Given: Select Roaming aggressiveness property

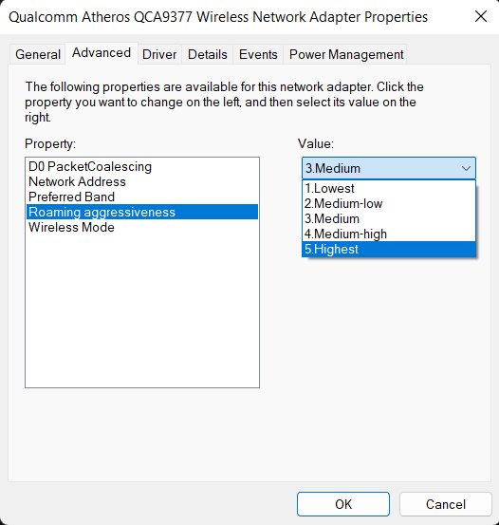Looking at the screenshot, I should click(142, 212).
